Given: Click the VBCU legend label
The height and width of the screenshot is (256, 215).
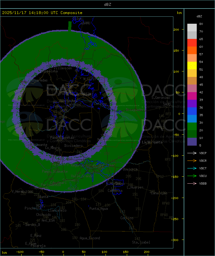Looking at the screenshot, I should click(203, 176).
